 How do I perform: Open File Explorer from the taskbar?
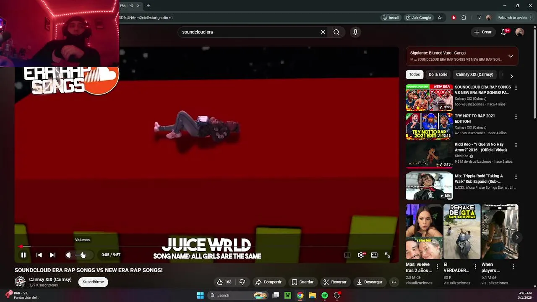tap(312, 295)
